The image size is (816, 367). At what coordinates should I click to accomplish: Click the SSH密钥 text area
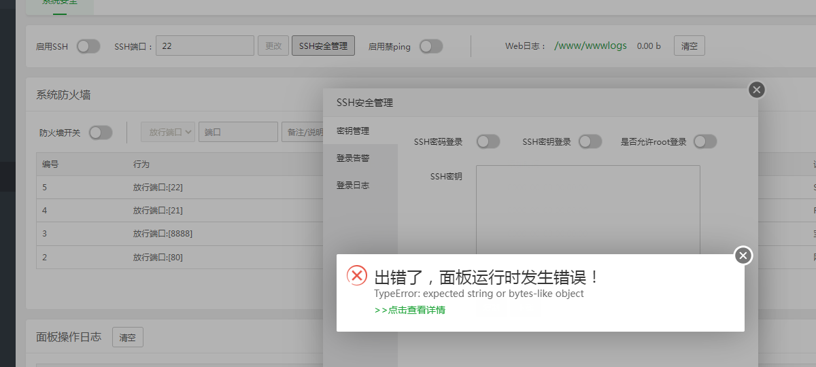tap(588, 211)
